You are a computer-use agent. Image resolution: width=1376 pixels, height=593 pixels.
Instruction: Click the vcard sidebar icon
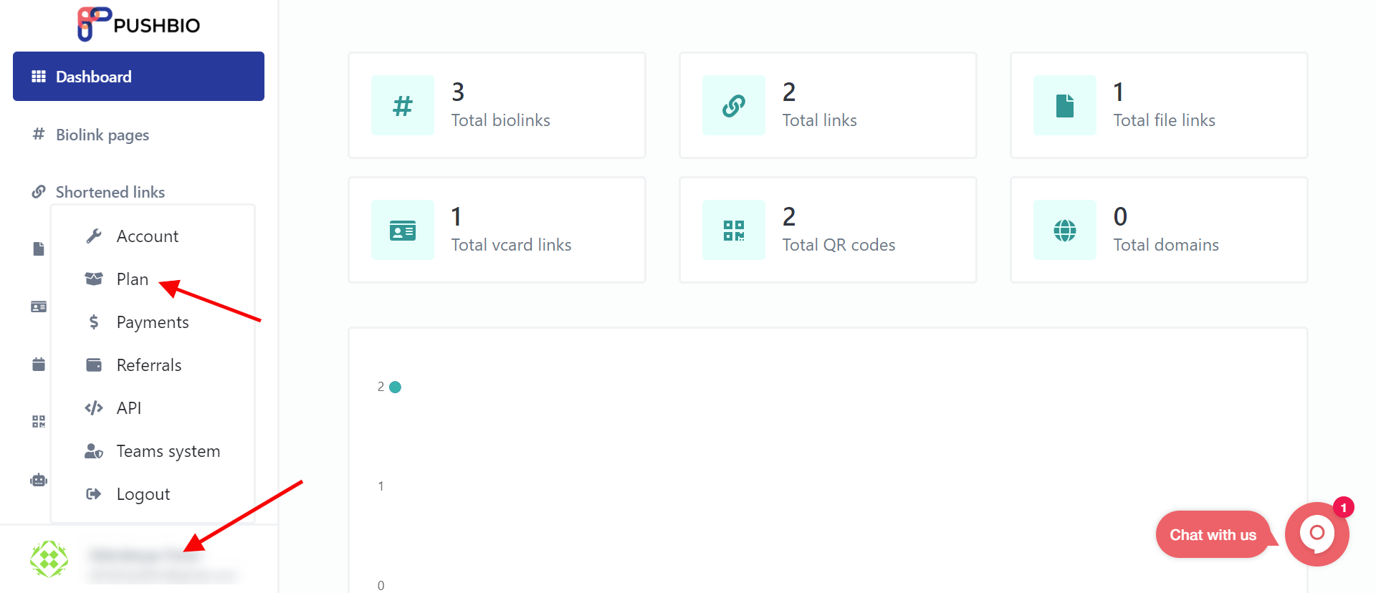click(39, 307)
